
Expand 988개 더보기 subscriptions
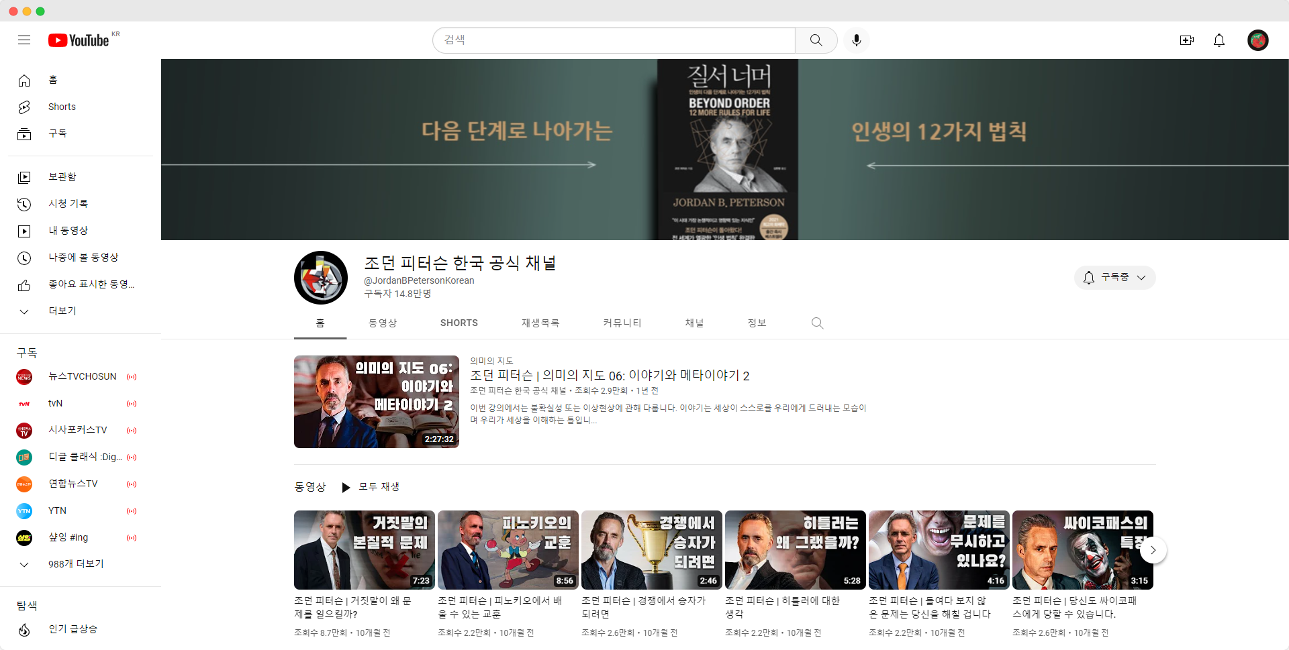pos(81,564)
